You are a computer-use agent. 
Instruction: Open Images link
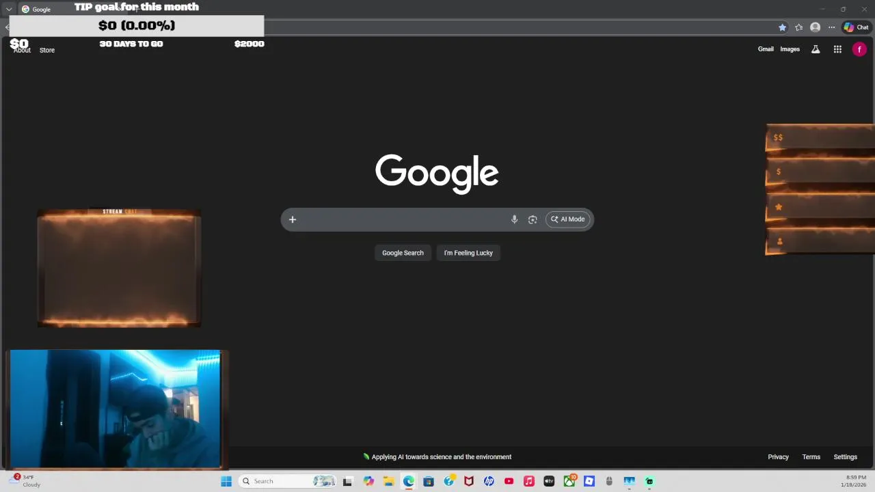point(790,49)
